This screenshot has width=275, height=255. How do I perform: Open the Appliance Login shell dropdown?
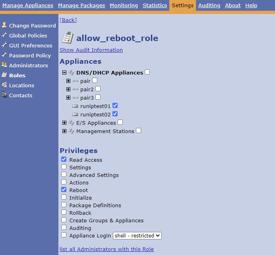click(x=137, y=235)
